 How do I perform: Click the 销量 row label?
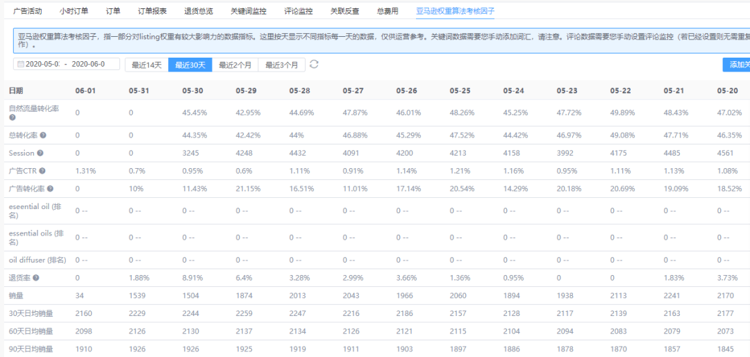tap(16, 296)
